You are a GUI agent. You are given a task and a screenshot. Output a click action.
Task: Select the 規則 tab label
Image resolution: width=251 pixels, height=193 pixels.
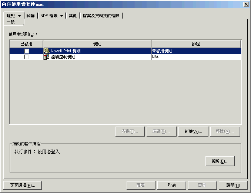11,16
